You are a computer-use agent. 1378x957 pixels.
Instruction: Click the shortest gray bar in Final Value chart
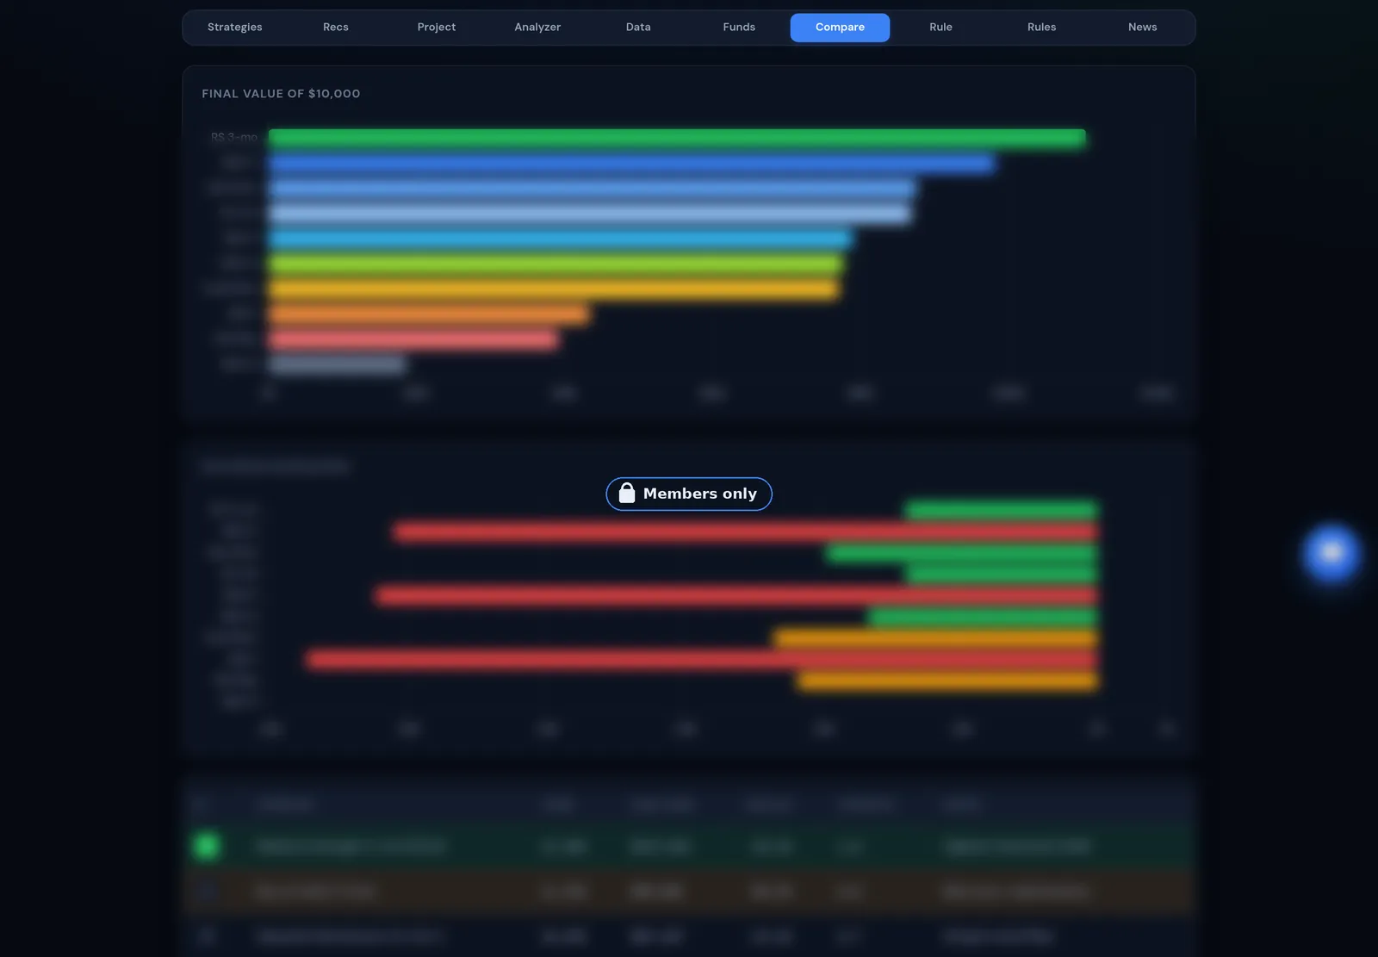[337, 364]
